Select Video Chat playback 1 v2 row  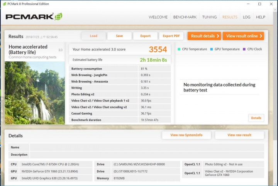point(120,101)
